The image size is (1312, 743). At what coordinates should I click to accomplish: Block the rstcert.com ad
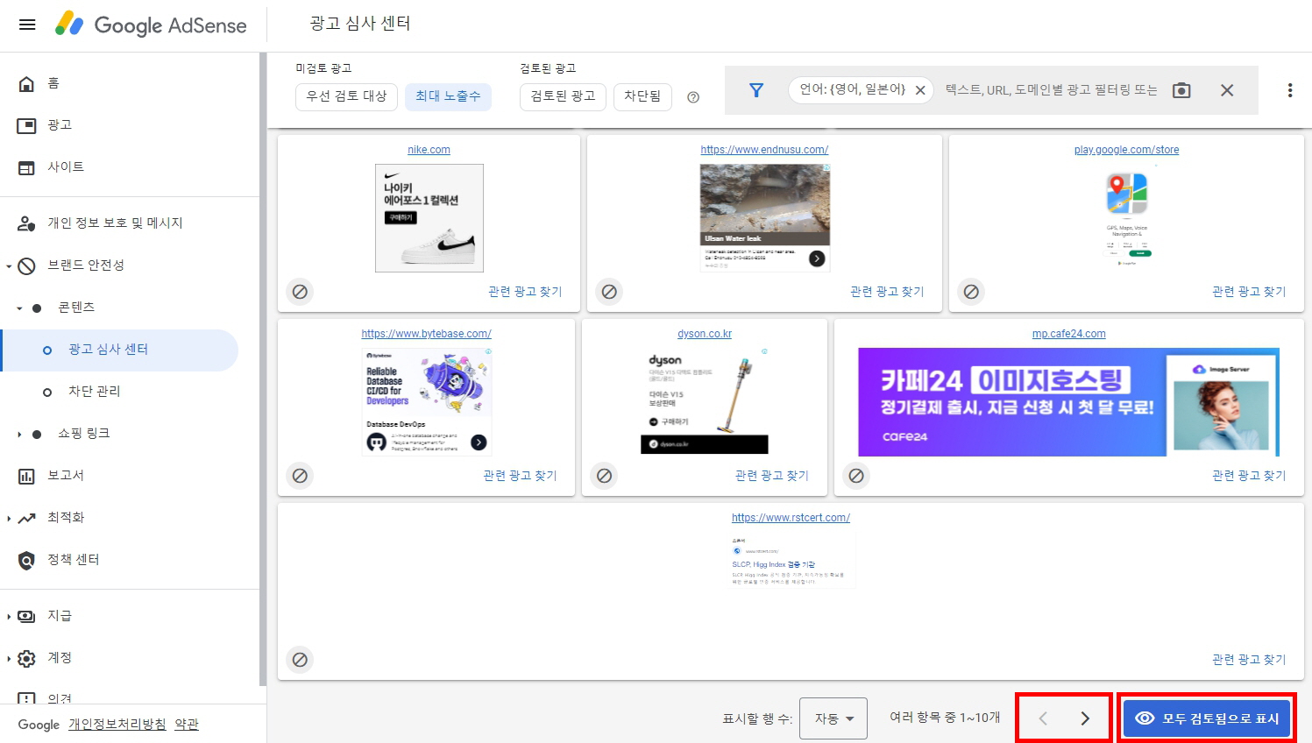300,660
